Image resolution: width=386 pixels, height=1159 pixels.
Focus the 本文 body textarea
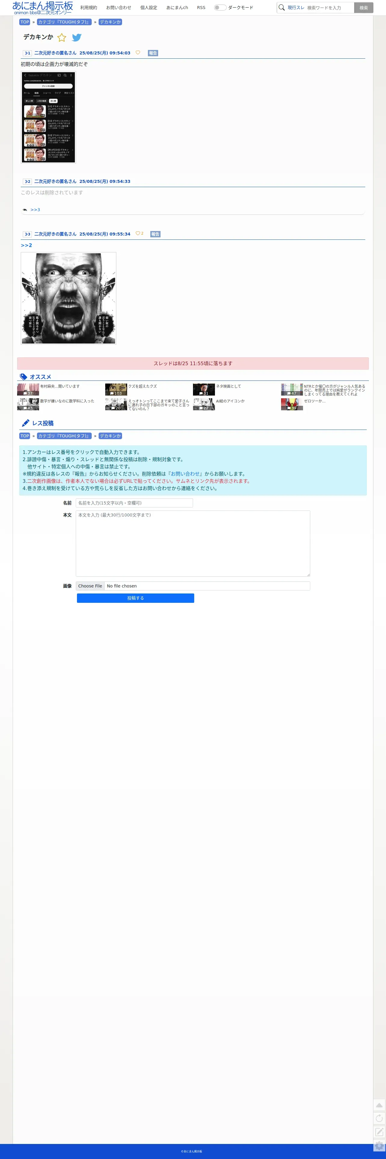(193, 544)
